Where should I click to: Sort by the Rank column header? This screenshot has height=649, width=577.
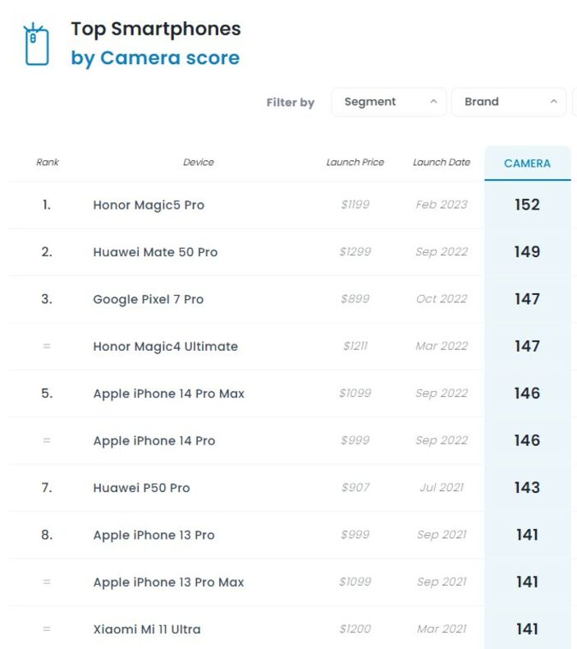pyautogui.click(x=48, y=163)
